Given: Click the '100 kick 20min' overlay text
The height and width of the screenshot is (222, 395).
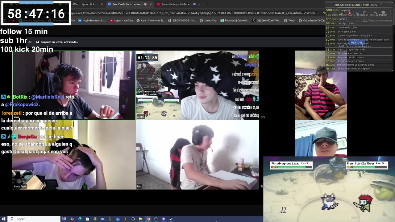Looking at the screenshot, I should (x=27, y=49).
